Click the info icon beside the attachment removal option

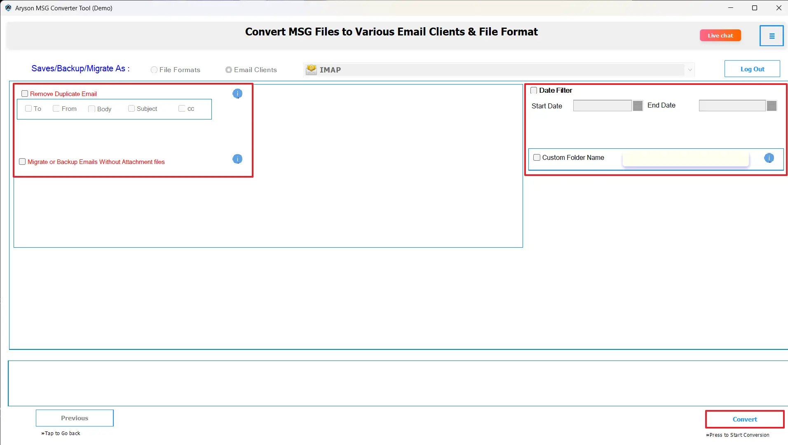[x=237, y=159]
